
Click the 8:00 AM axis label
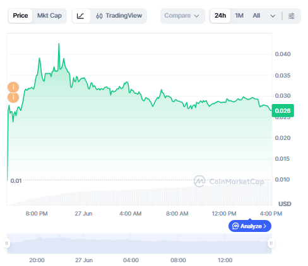click(177, 214)
